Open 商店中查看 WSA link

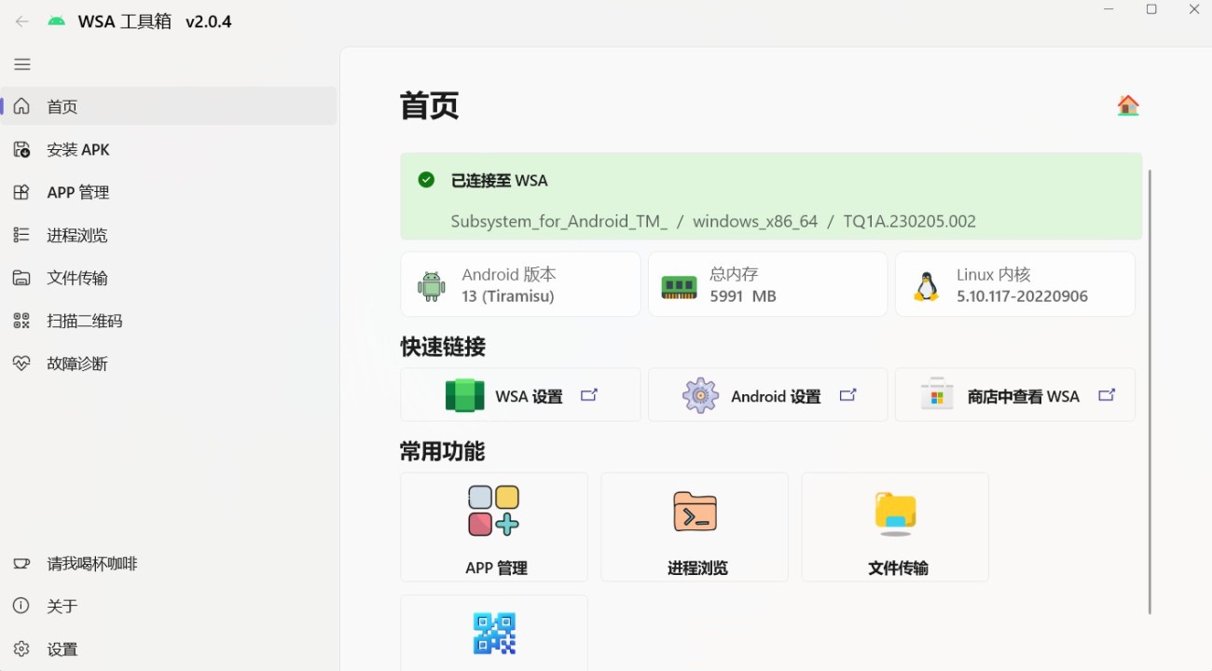coord(1015,395)
